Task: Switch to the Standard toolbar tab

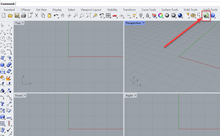Action: point(9,10)
